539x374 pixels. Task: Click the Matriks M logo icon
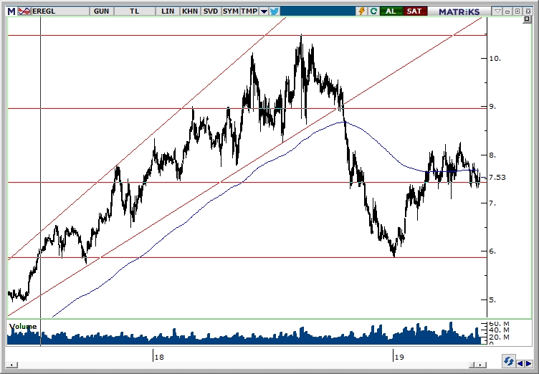tap(11, 11)
